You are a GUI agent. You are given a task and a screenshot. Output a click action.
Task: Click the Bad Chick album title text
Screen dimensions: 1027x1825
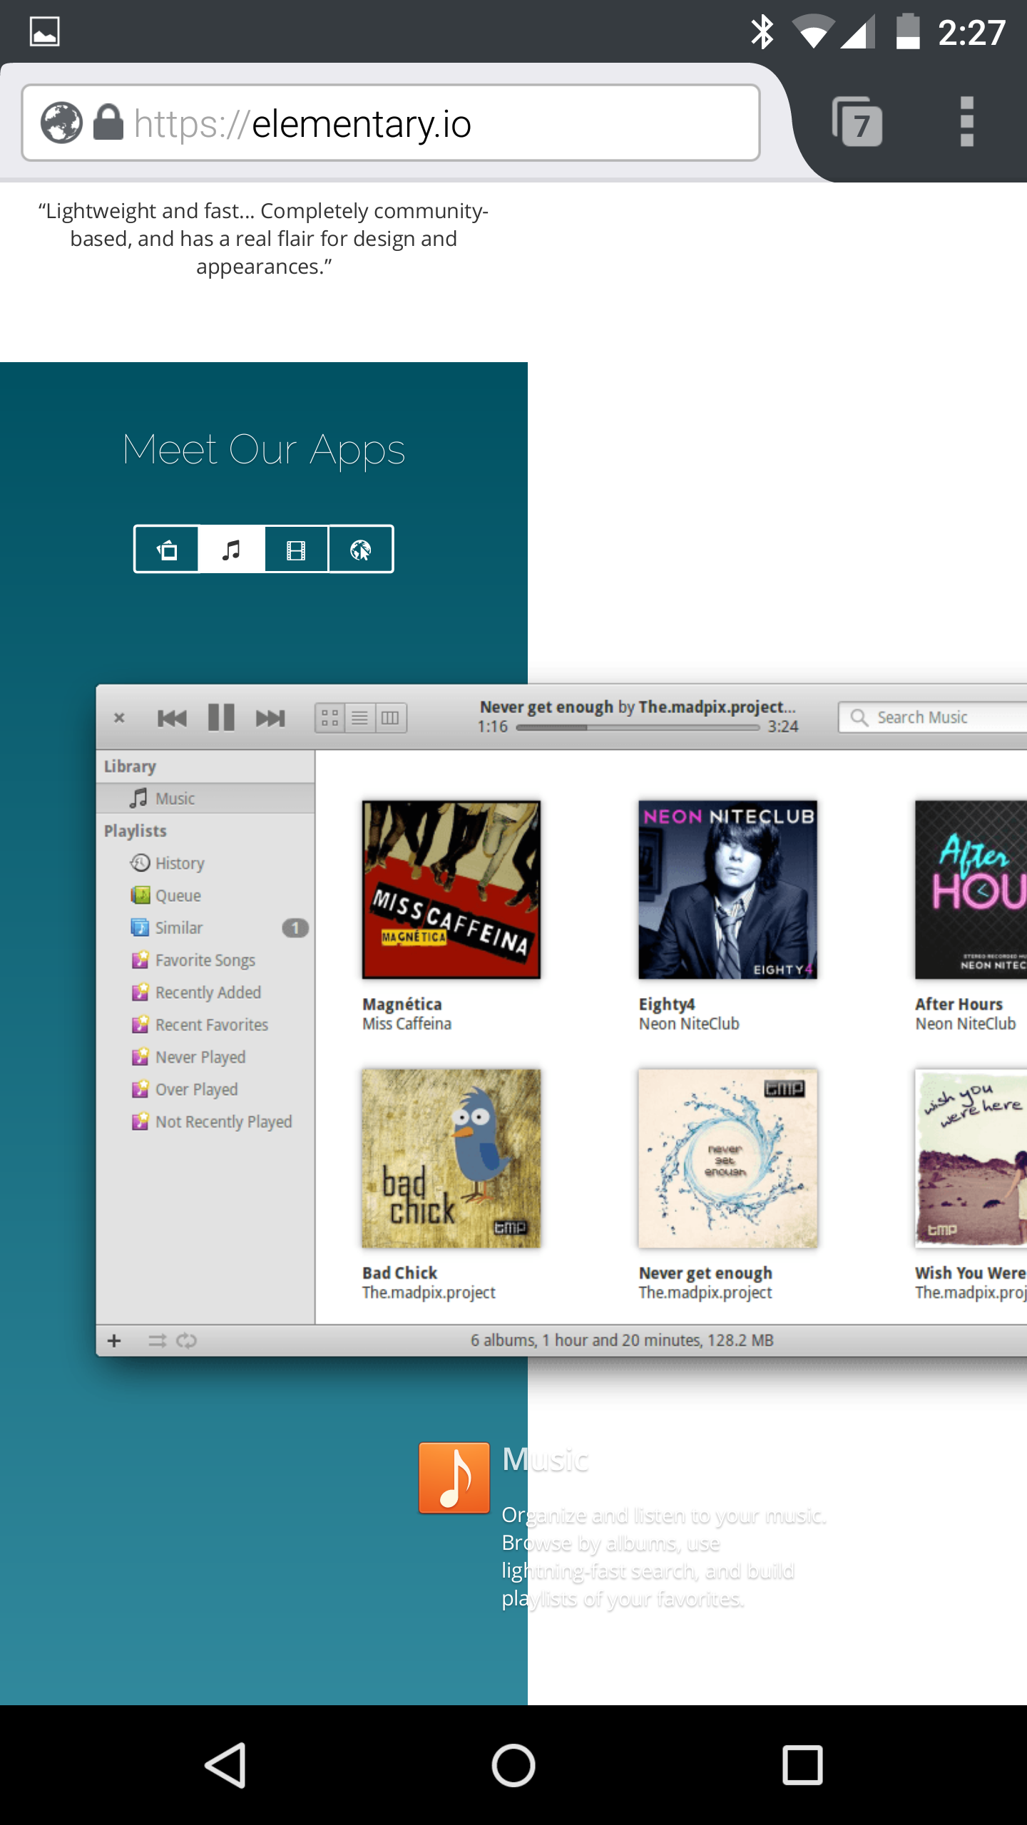coord(399,1273)
